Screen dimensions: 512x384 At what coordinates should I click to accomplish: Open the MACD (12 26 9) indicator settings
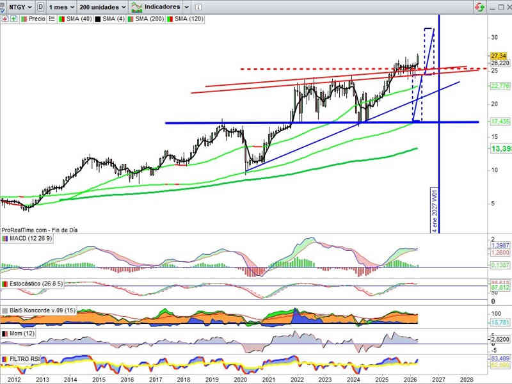pos(31,239)
